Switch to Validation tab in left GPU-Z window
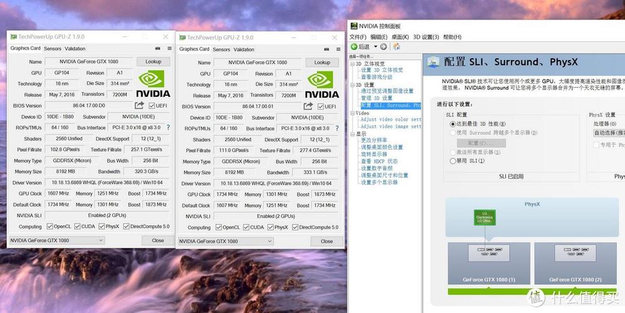 tap(75, 49)
